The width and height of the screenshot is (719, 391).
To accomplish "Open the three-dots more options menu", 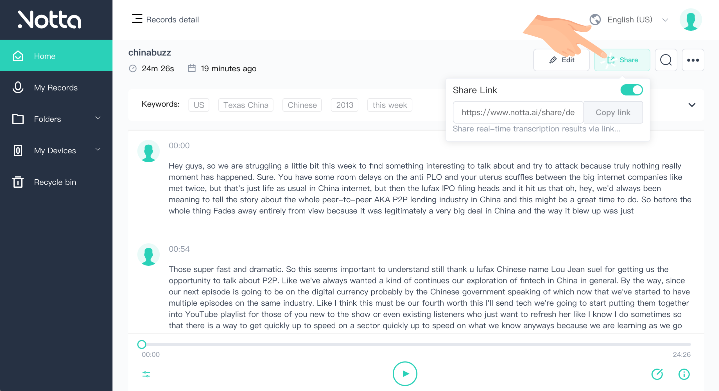I will point(693,60).
